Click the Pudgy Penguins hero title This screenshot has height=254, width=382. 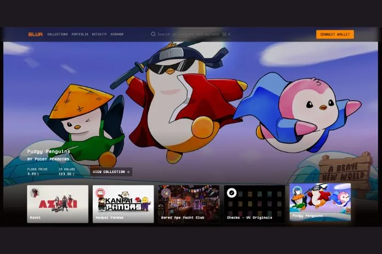(49, 152)
